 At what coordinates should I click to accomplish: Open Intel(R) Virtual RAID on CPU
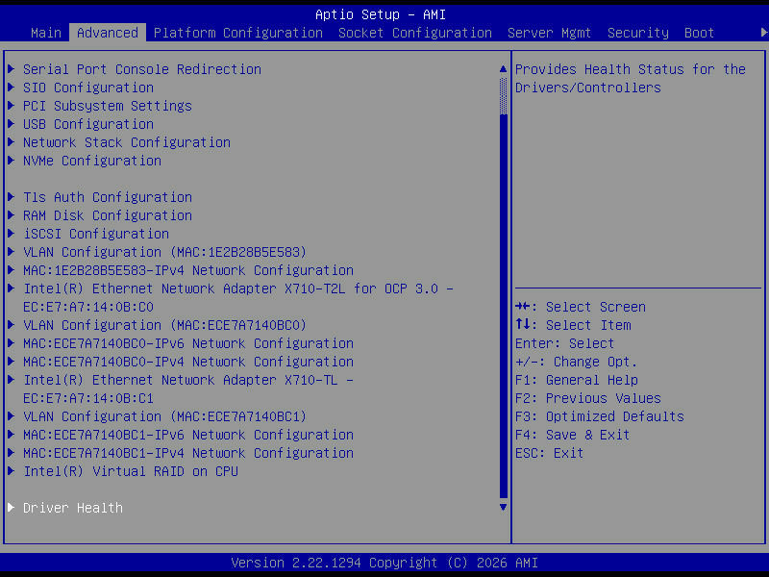point(131,471)
